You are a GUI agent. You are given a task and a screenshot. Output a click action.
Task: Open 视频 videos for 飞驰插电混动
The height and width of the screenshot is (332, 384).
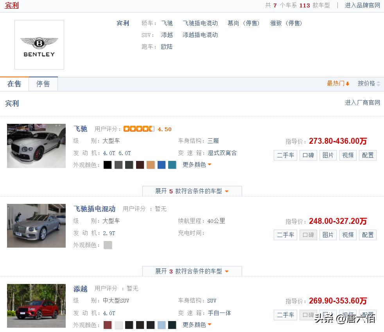(x=348, y=235)
